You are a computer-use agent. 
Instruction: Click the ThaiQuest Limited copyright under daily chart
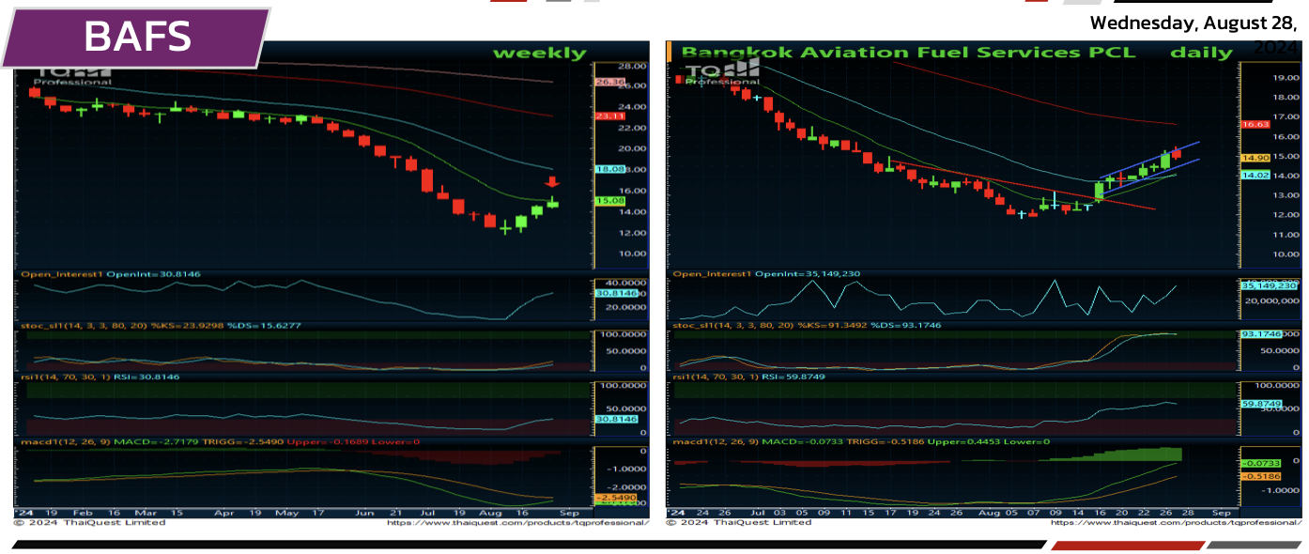point(739,522)
